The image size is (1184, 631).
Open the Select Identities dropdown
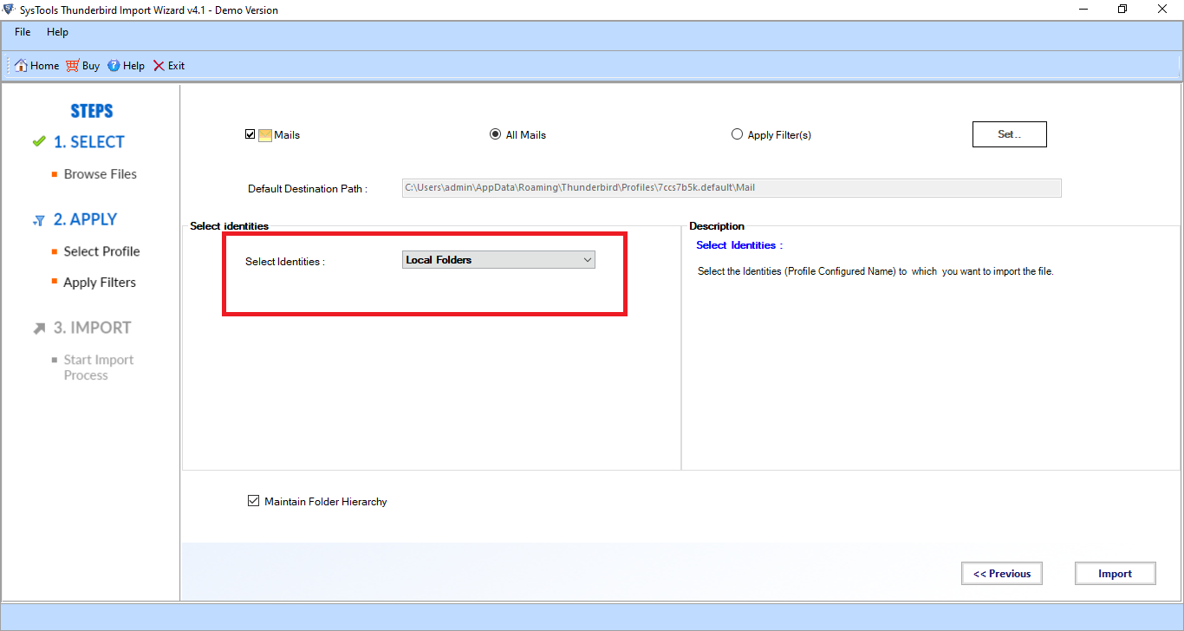click(499, 260)
